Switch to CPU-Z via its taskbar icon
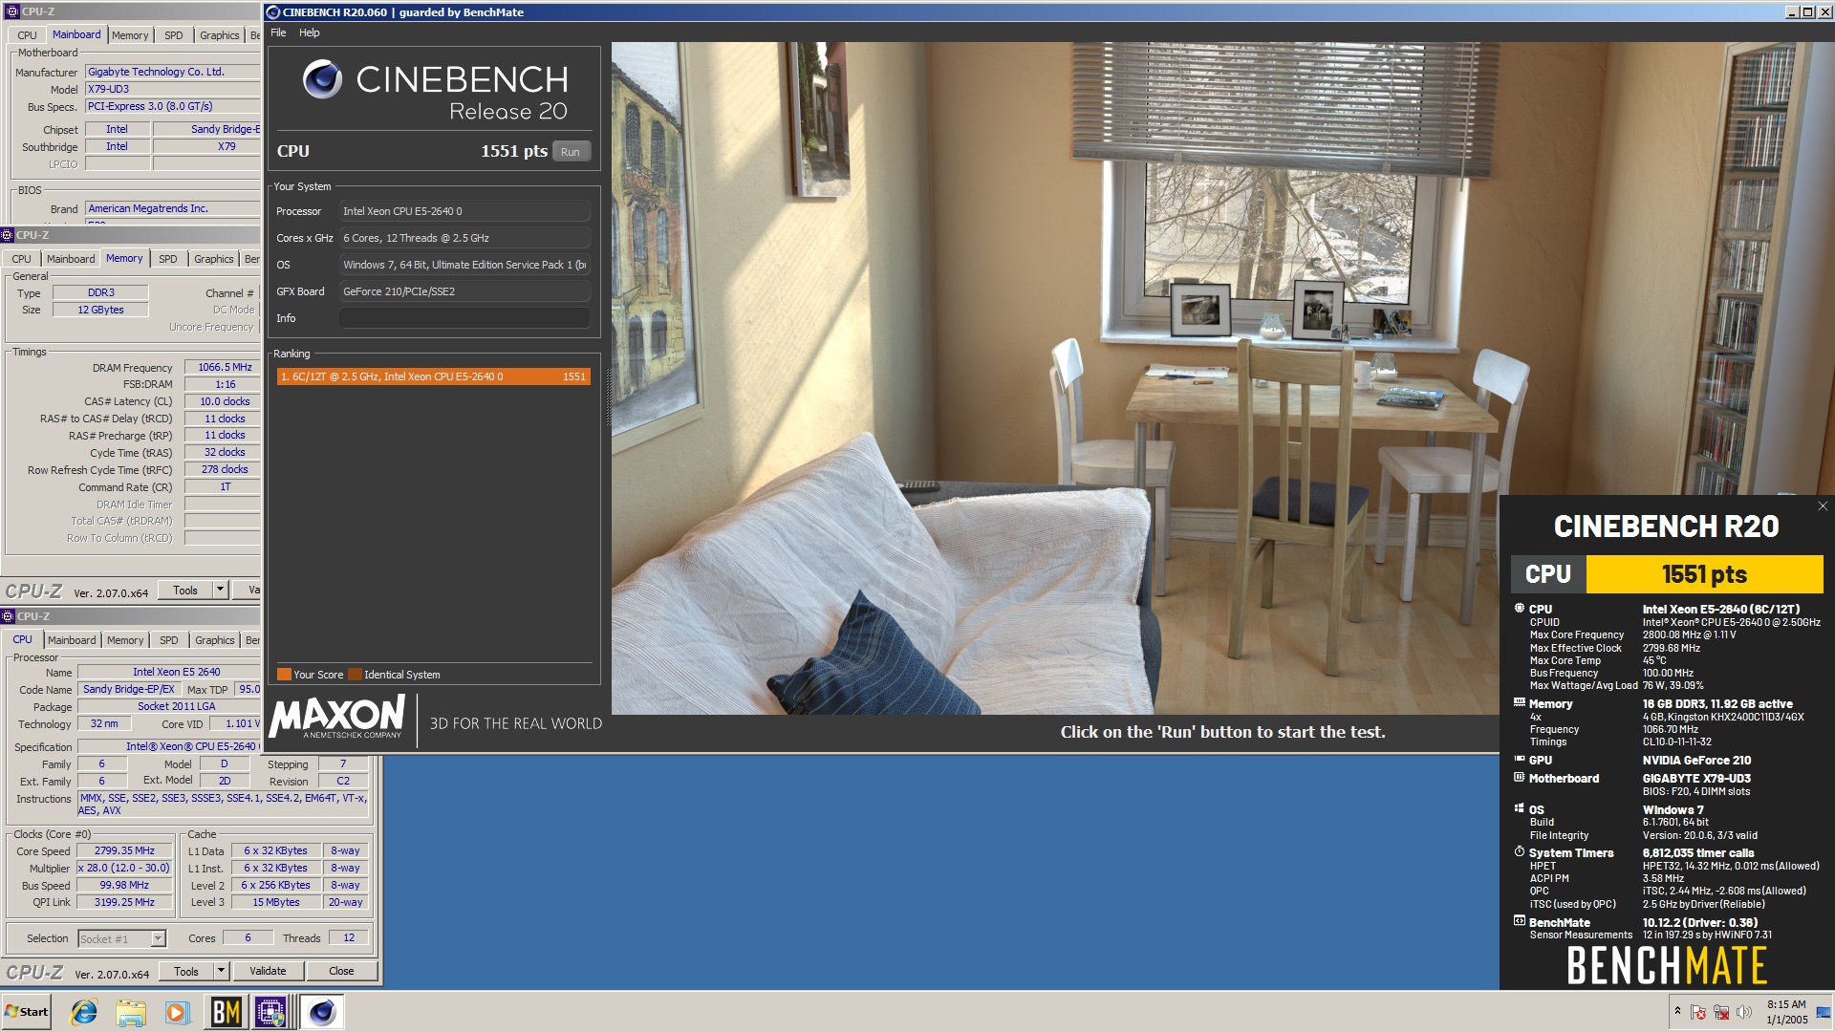The width and height of the screenshot is (1835, 1032). pyautogui.click(x=271, y=1012)
